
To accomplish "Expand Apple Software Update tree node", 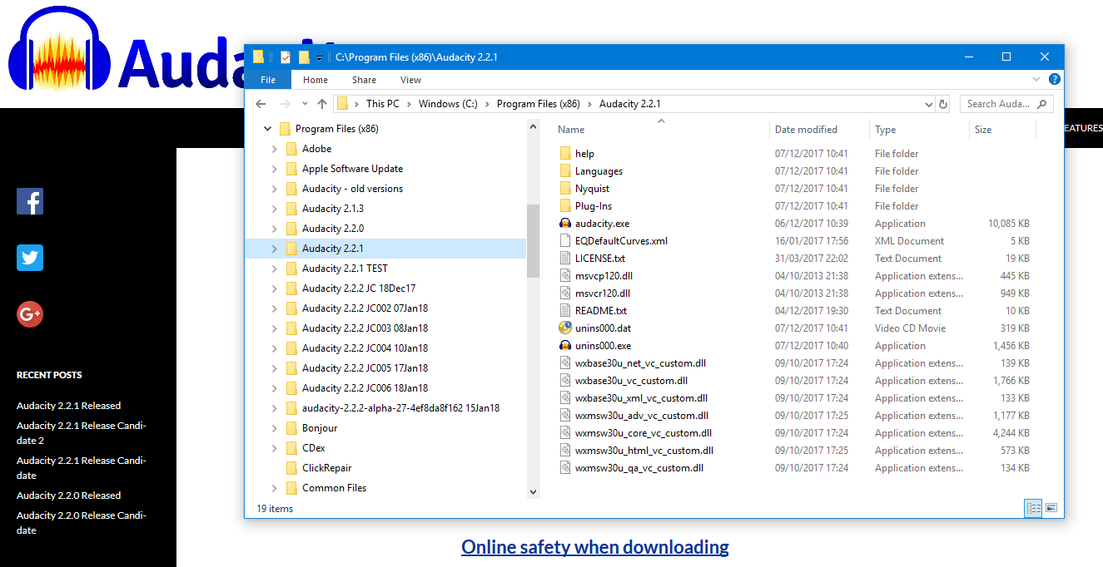I will coord(275,169).
